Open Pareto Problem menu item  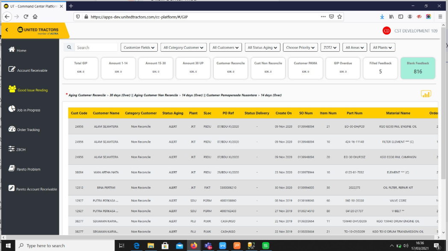click(x=24, y=169)
